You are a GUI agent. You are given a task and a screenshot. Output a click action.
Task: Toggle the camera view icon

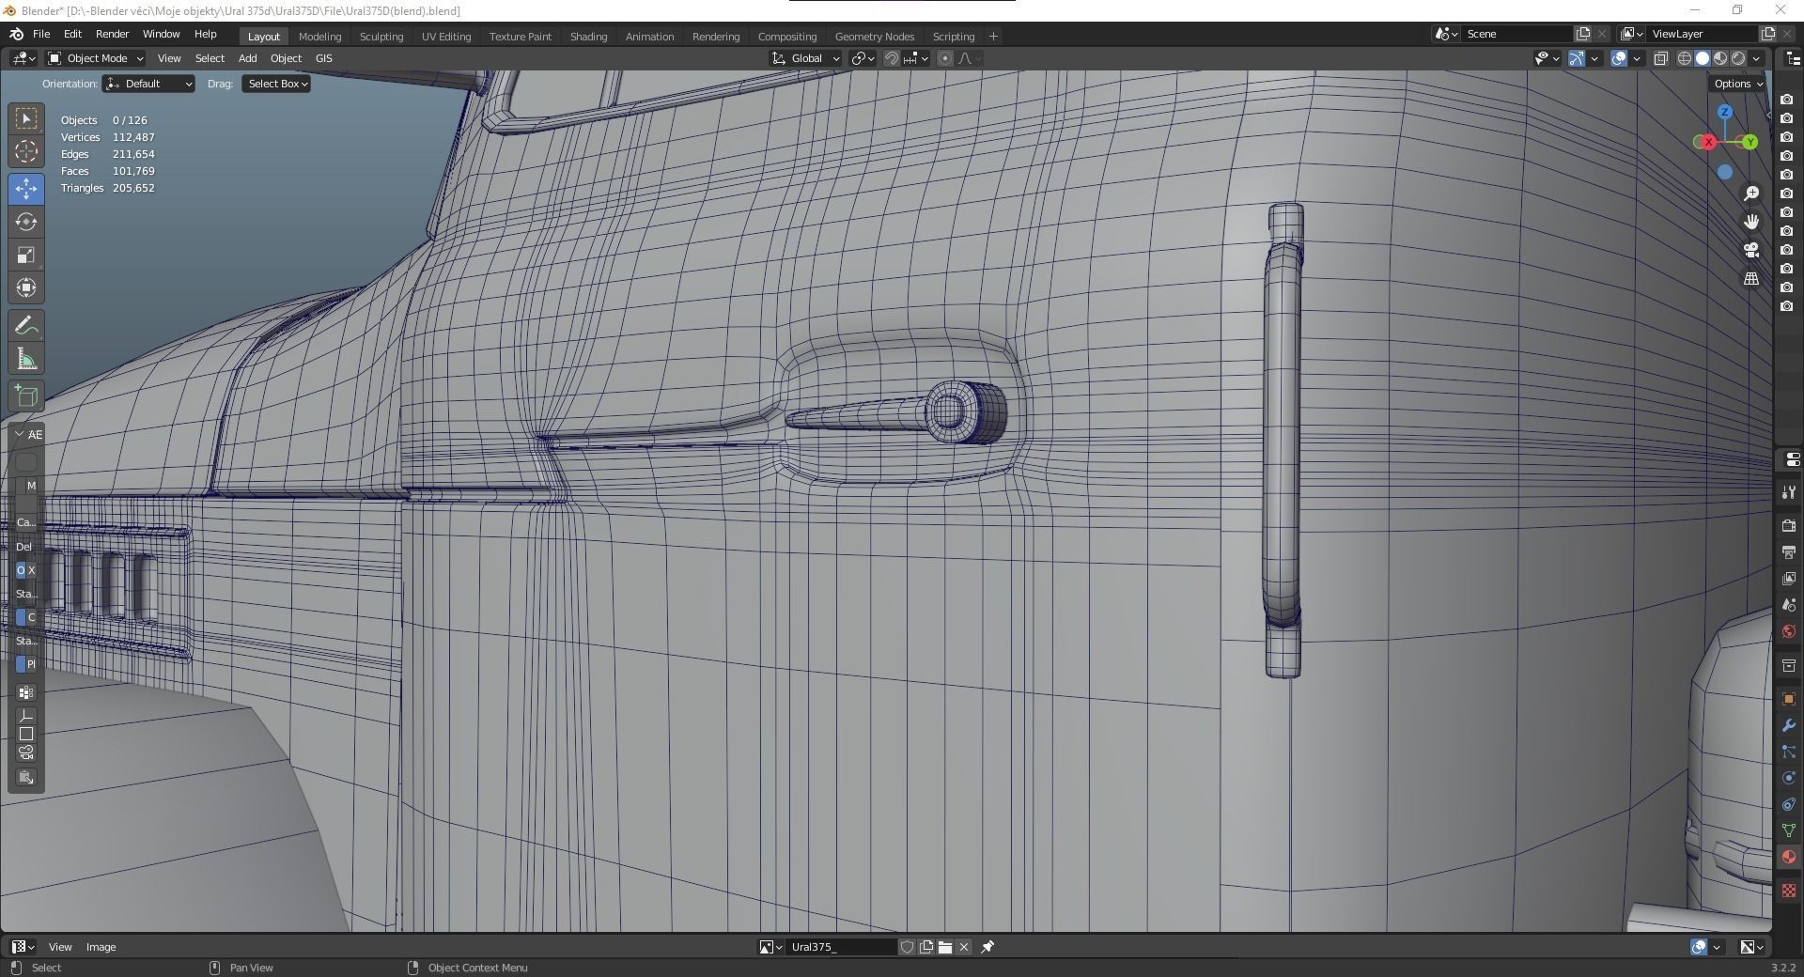point(1751,250)
